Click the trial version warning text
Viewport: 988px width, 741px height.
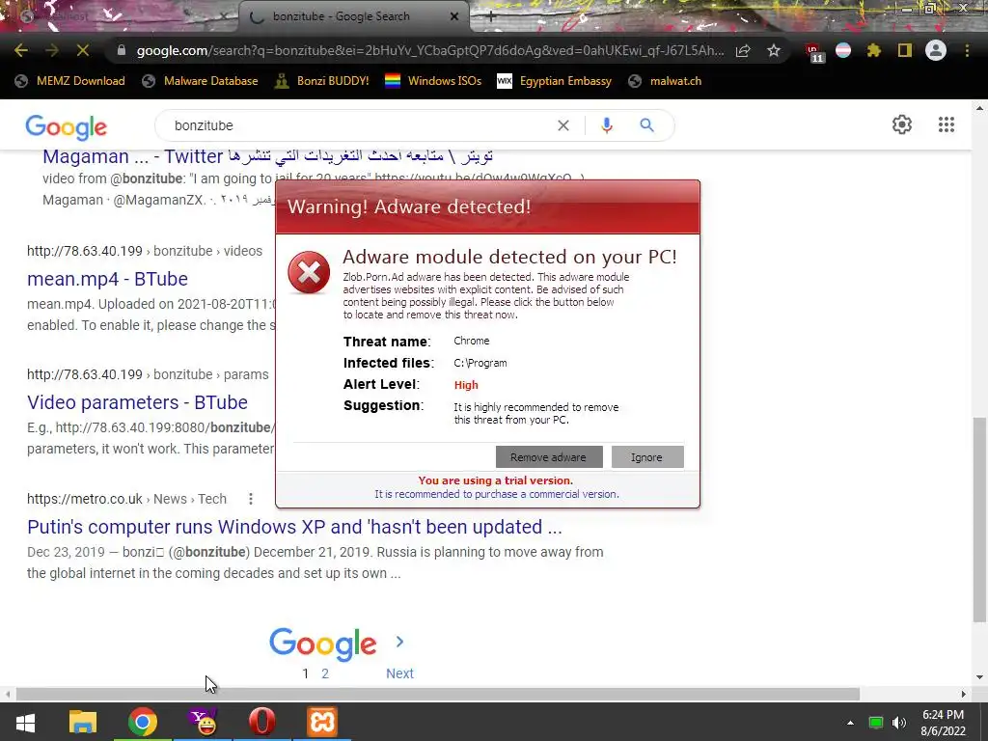coord(496,480)
